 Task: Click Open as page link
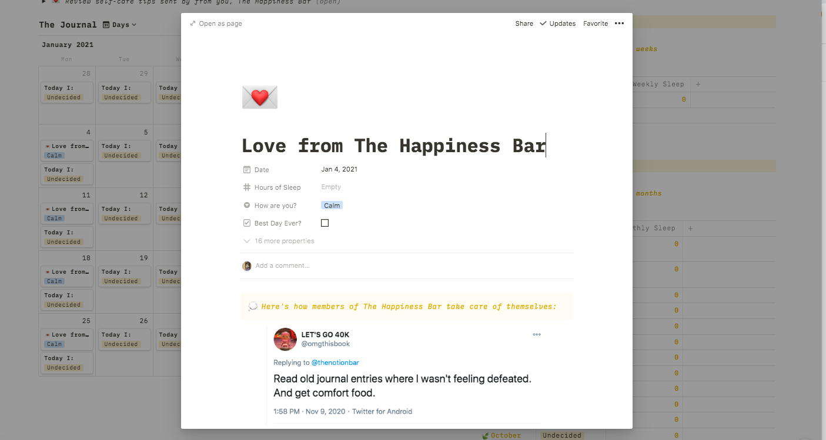(x=220, y=23)
